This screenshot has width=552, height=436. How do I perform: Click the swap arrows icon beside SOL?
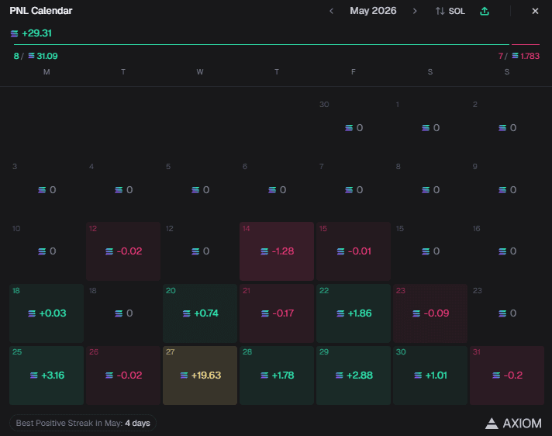(x=440, y=12)
